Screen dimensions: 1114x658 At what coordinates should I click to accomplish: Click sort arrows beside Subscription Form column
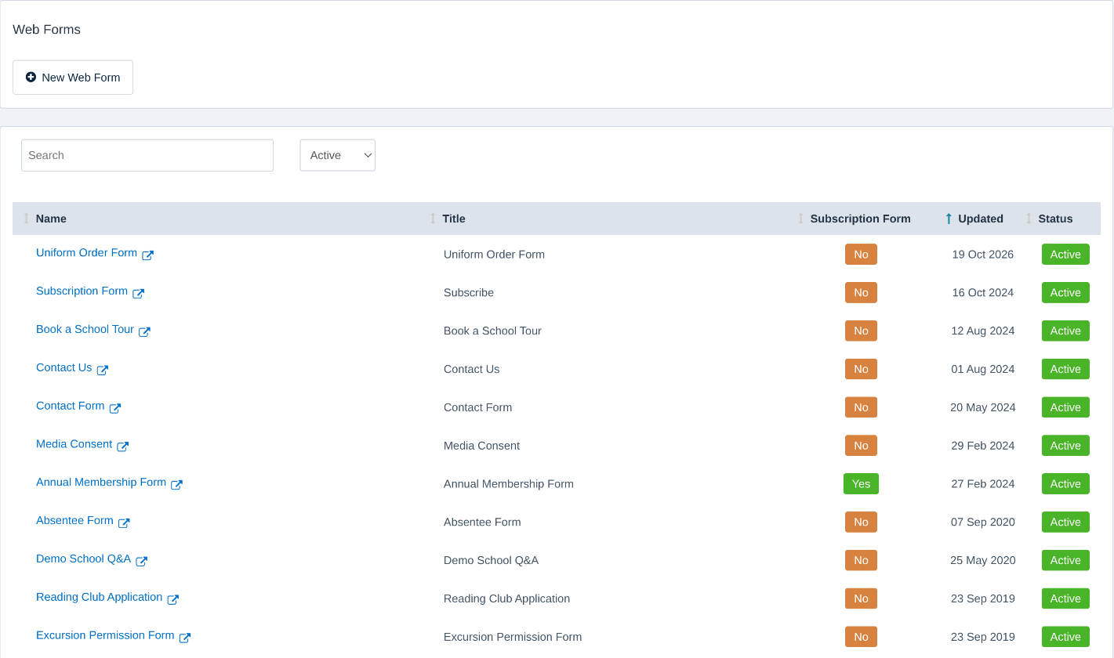pos(800,219)
